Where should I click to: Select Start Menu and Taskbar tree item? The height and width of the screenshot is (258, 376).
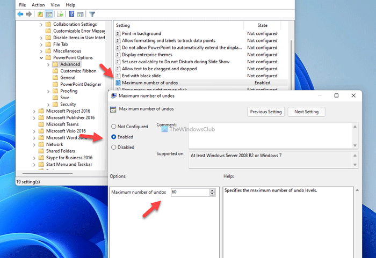69,164
